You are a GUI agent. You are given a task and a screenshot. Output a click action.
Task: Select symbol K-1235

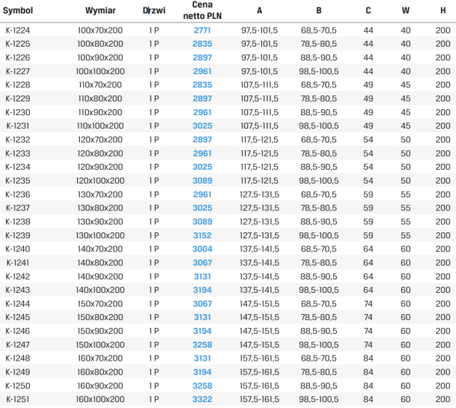point(17,181)
